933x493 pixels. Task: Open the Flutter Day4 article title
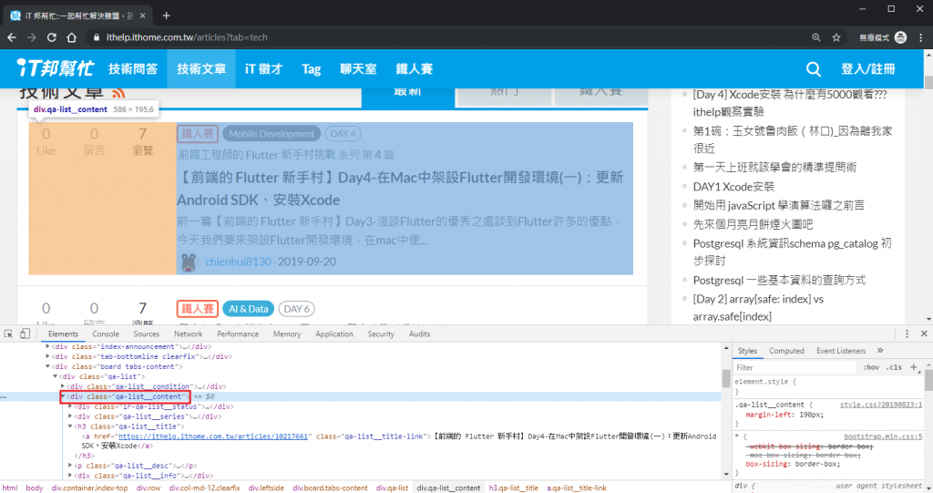[400, 189]
